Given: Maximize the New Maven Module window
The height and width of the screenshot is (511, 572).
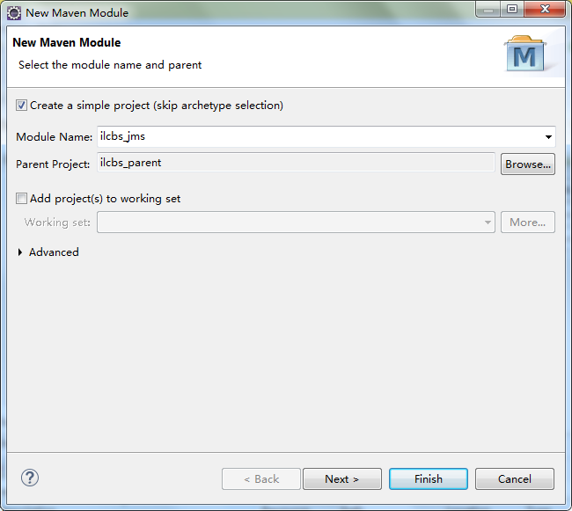Looking at the screenshot, I should coord(512,9).
